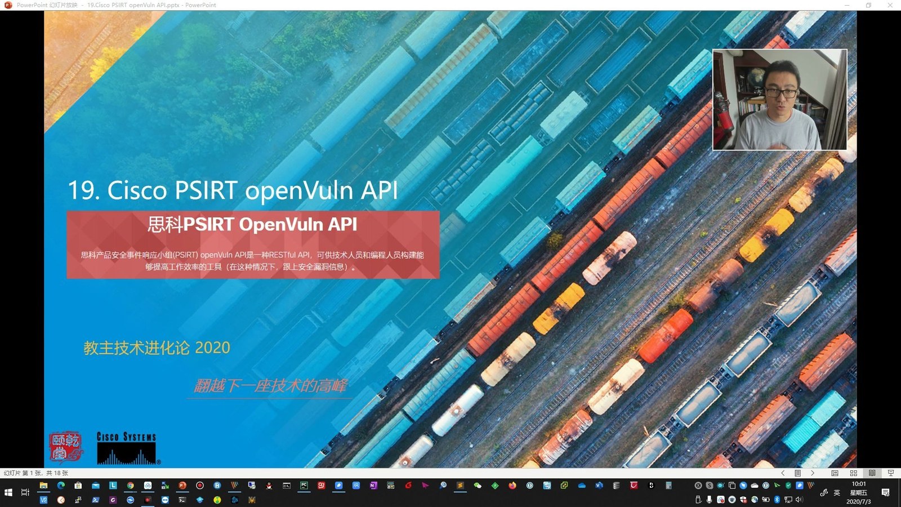Open the Action Center notification icon

tap(885, 492)
